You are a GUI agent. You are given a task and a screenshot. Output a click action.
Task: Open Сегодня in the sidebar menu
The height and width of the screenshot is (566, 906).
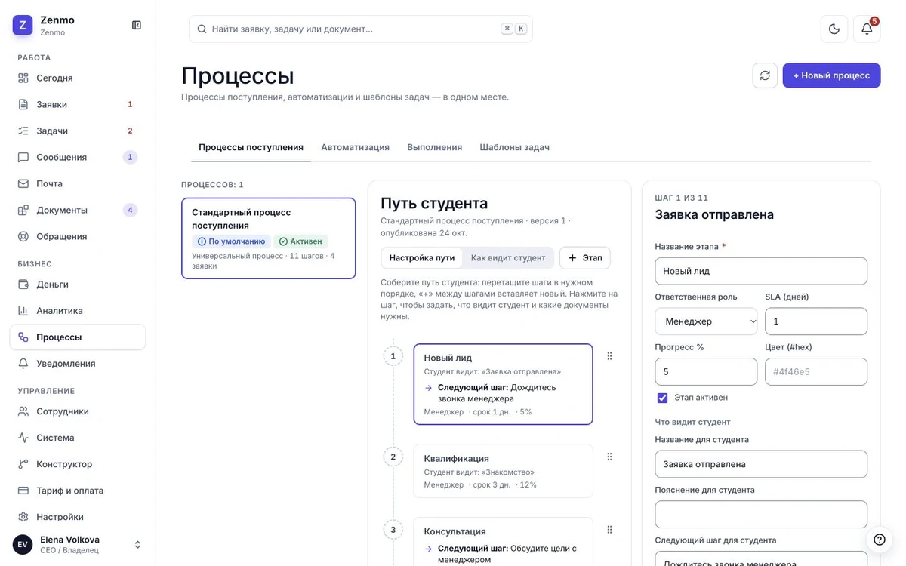click(x=78, y=78)
